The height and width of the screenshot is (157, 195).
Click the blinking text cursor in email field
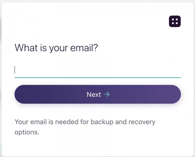pos(15,70)
